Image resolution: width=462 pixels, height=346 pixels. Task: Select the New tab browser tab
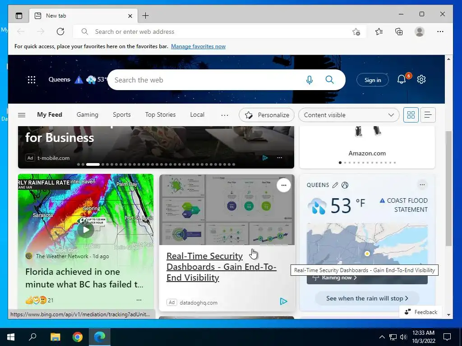click(83, 16)
